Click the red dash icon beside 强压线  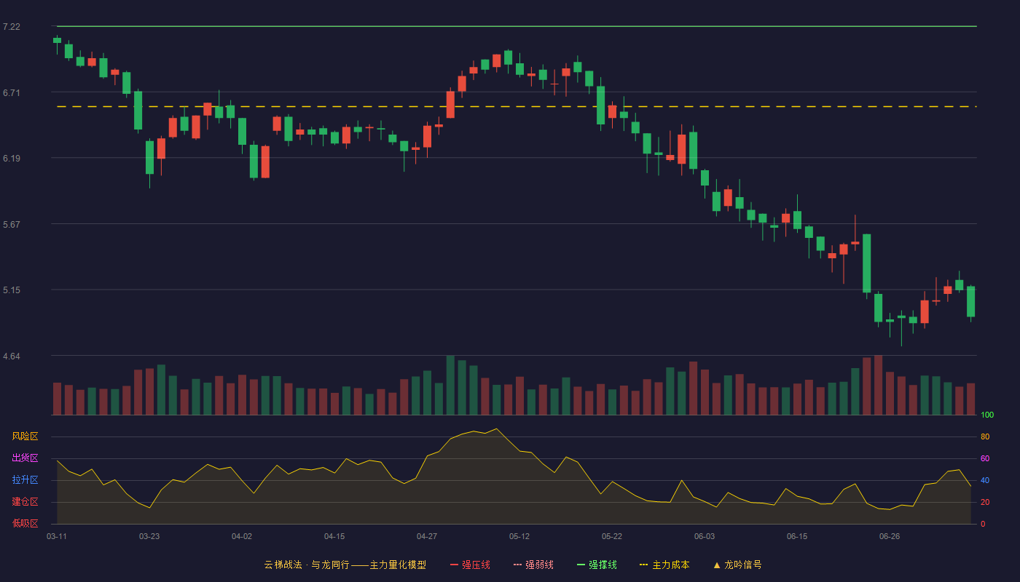[454, 565]
